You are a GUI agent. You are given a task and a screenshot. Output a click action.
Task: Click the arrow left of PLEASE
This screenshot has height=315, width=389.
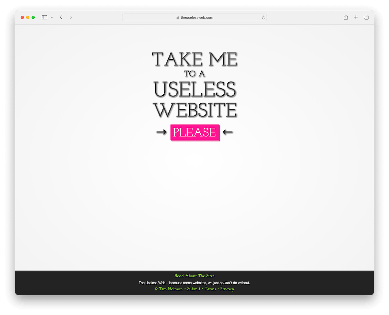pos(161,132)
